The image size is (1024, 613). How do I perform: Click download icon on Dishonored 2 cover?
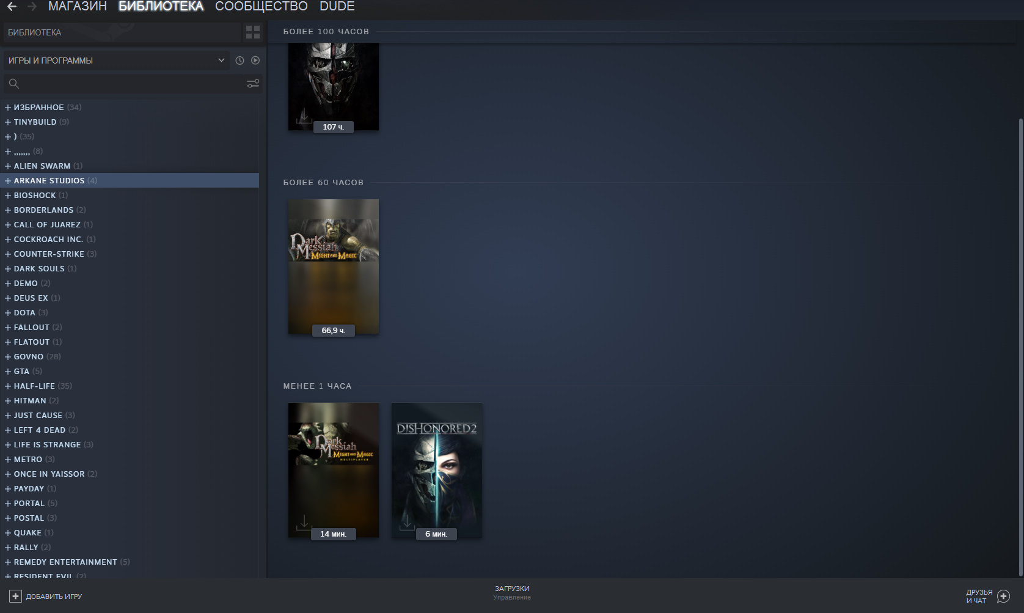pos(407,523)
